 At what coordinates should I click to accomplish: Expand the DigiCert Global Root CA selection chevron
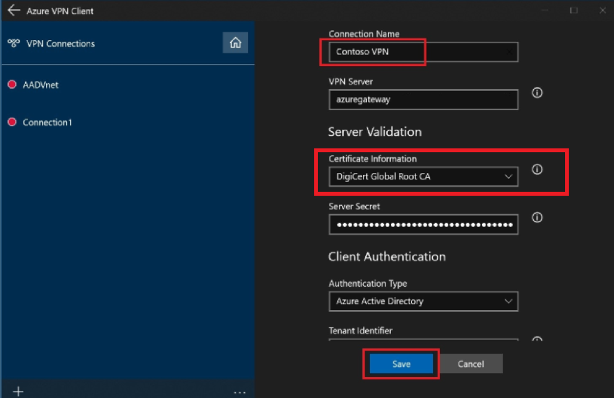point(508,177)
